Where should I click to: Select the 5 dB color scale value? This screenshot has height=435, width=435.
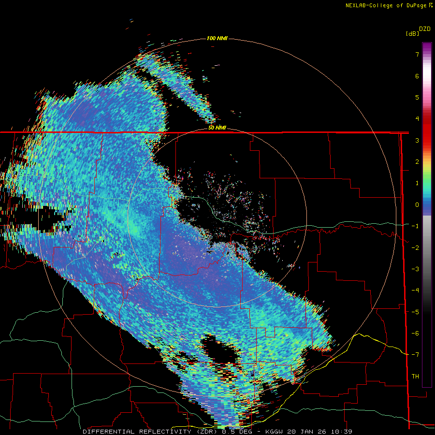click(417, 97)
